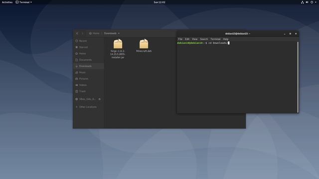319x179 pixels.
Task: Select Pictures in the sidebar
Action: click(x=89, y=79)
